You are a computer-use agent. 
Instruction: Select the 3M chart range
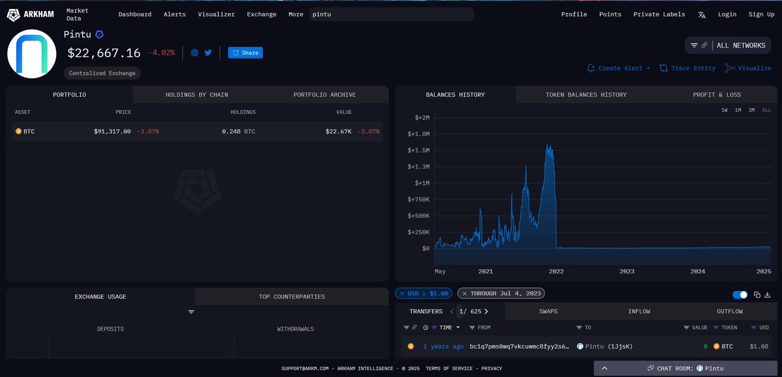(751, 110)
